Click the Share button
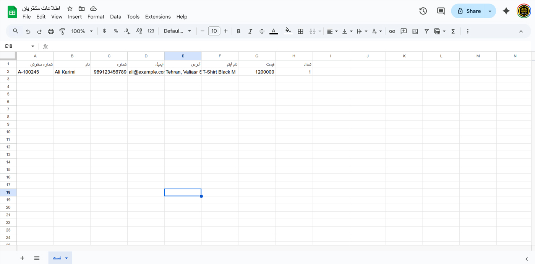 [468, 11]
